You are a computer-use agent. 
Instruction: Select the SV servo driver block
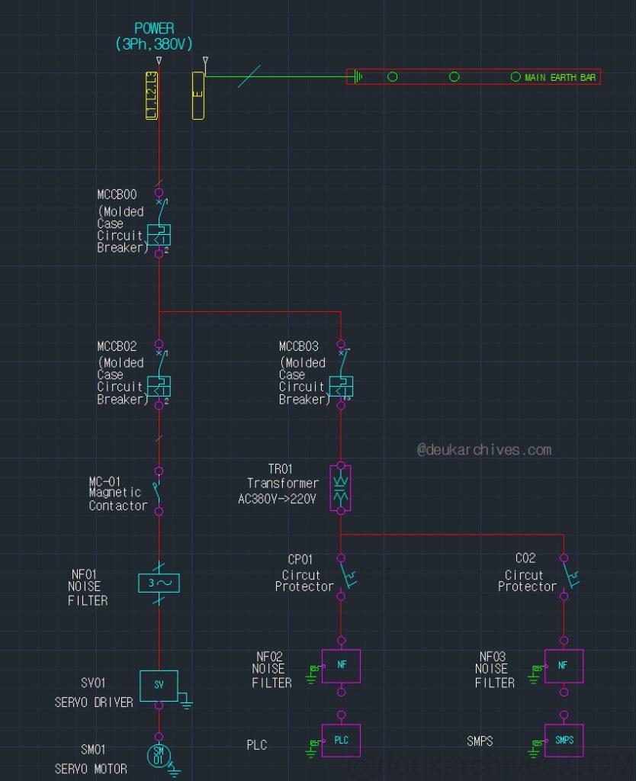point(159,686)
